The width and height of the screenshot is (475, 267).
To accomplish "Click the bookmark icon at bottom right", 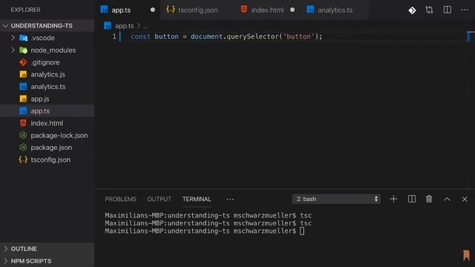I will coord(466,255).
